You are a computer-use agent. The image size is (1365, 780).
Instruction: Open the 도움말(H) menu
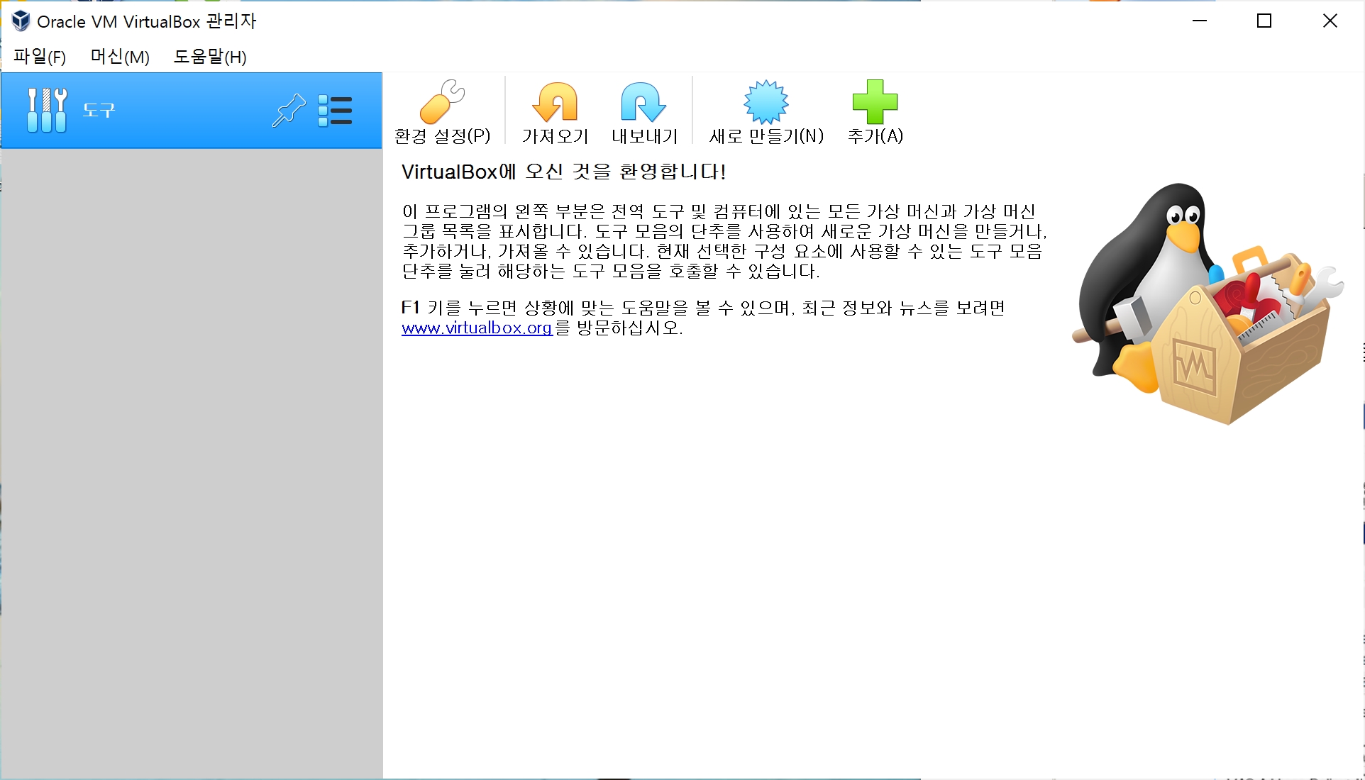(210, 57)
